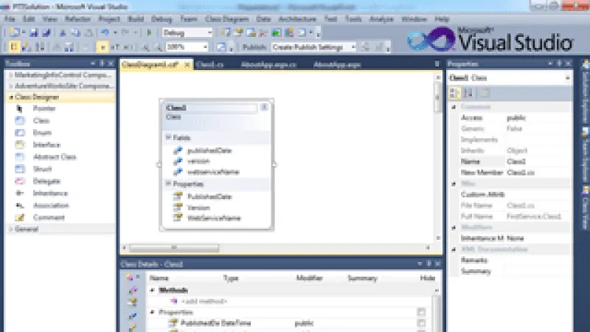Tick the Hide checkbox for Properties row
This screenshot has width=590, height=332.
coord(421,312)
